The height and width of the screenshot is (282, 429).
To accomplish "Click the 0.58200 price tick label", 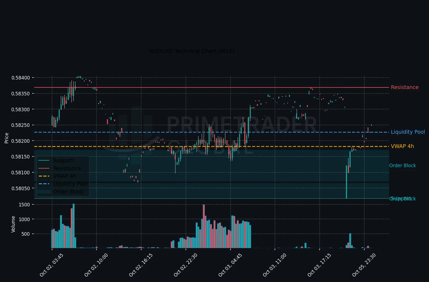I will [x=21, y=141].
